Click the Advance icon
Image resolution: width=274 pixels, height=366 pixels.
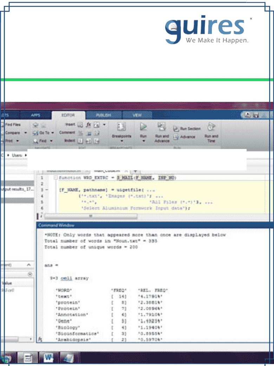point(176,137)
